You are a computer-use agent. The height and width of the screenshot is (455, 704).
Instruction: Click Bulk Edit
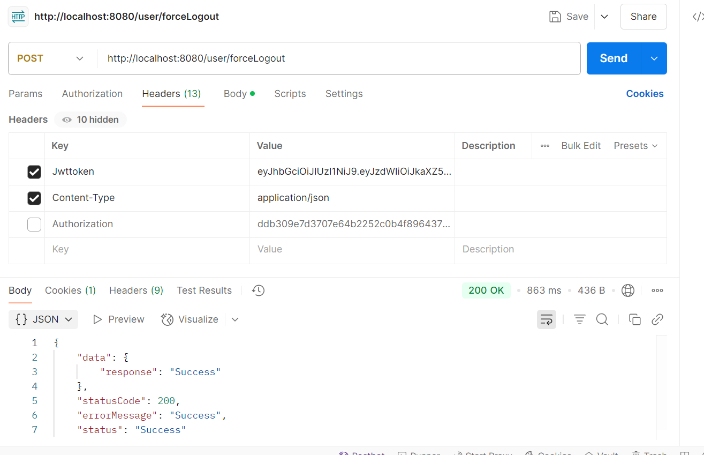tap(581, 146)
